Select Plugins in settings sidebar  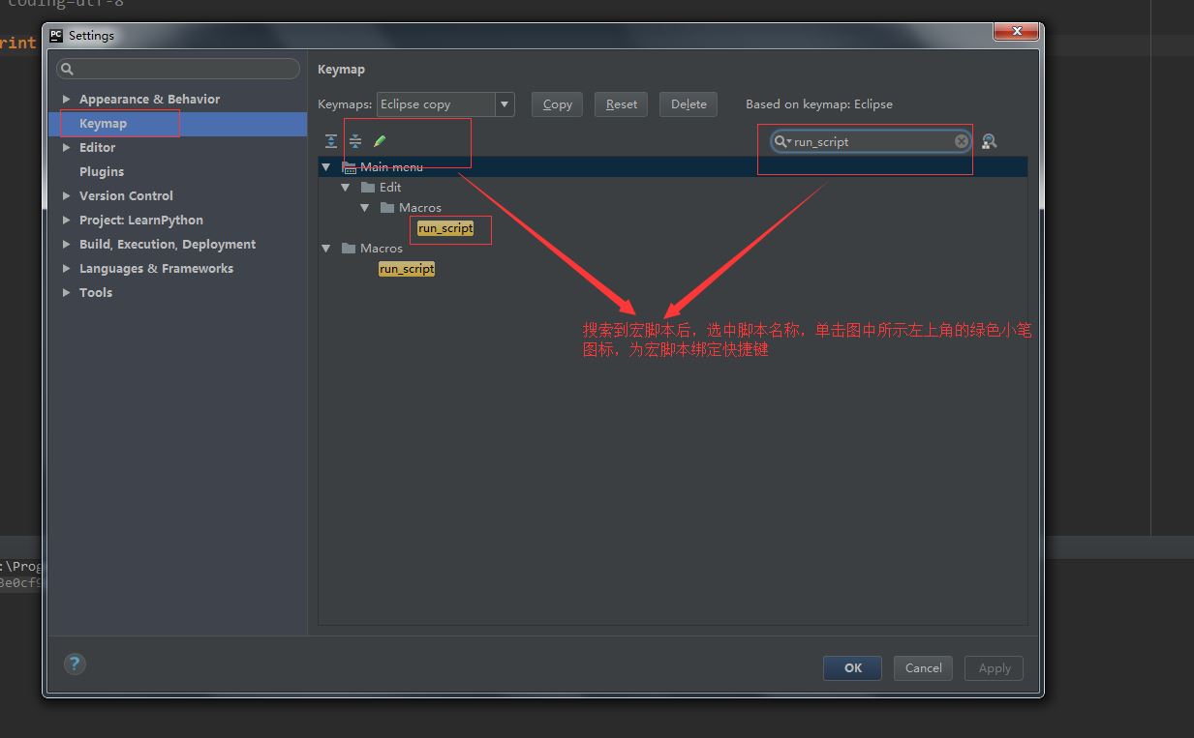click(x=102, y=172)
